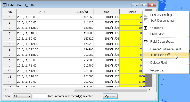Screen dimensions: 190x102
Task: Open Summarize... from the menu
Action: point(159,34)
